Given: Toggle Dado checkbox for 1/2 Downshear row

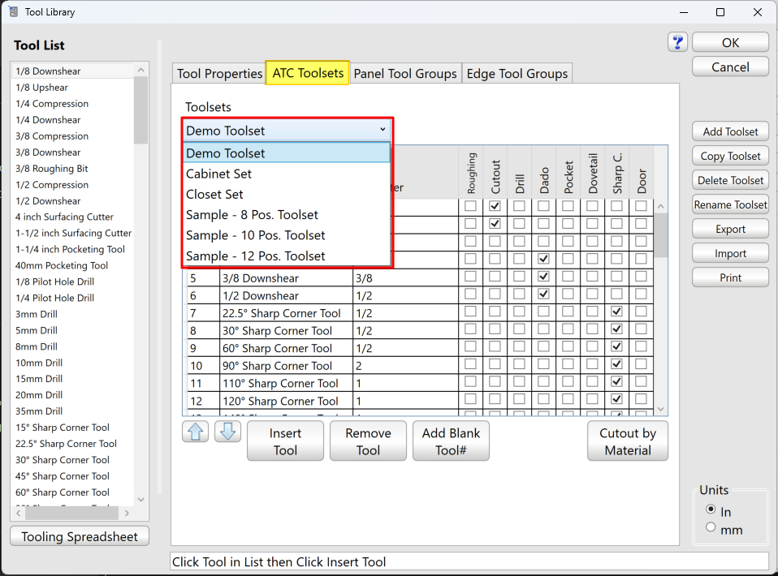Looking at the screenshot, I should click(x=543, y=295).
